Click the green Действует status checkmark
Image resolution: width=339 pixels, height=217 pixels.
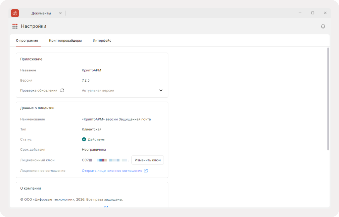(x=84, y=139)
